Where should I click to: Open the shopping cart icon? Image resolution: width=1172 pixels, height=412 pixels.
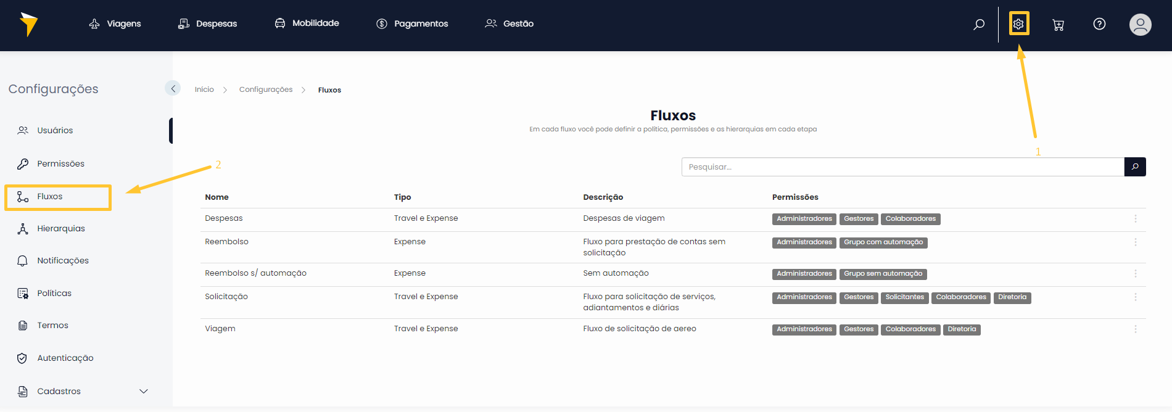1059,25
